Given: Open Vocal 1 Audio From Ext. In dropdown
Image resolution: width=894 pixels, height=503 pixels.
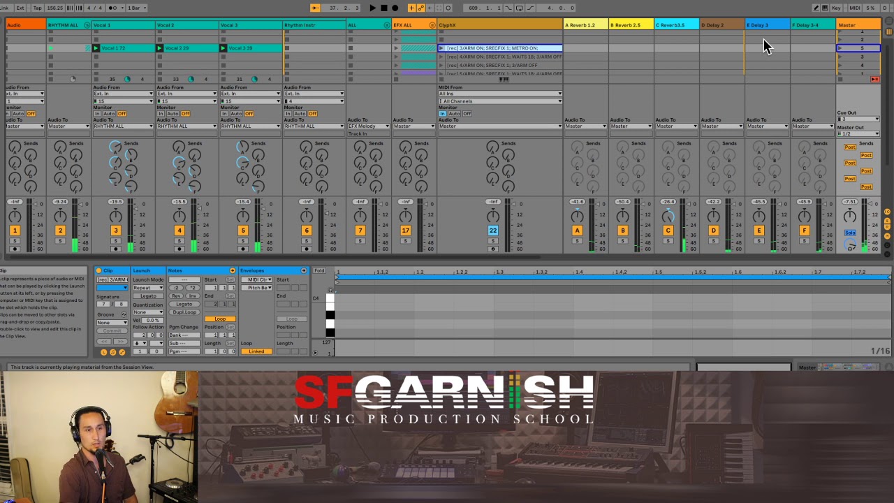Looking at the screenshot, I should [123, 94].
